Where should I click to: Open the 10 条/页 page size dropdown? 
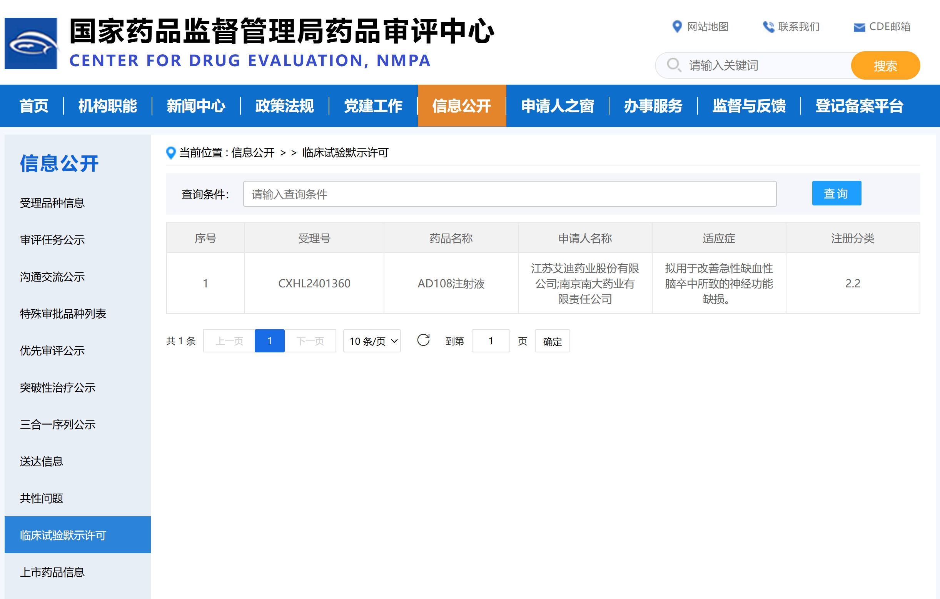(x=372, y=341)
